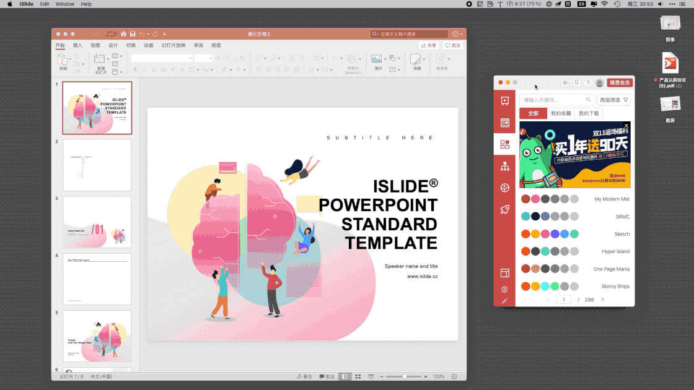
Task: Expand the Paste dropdown arrow
Action: (x=70, y=59)
